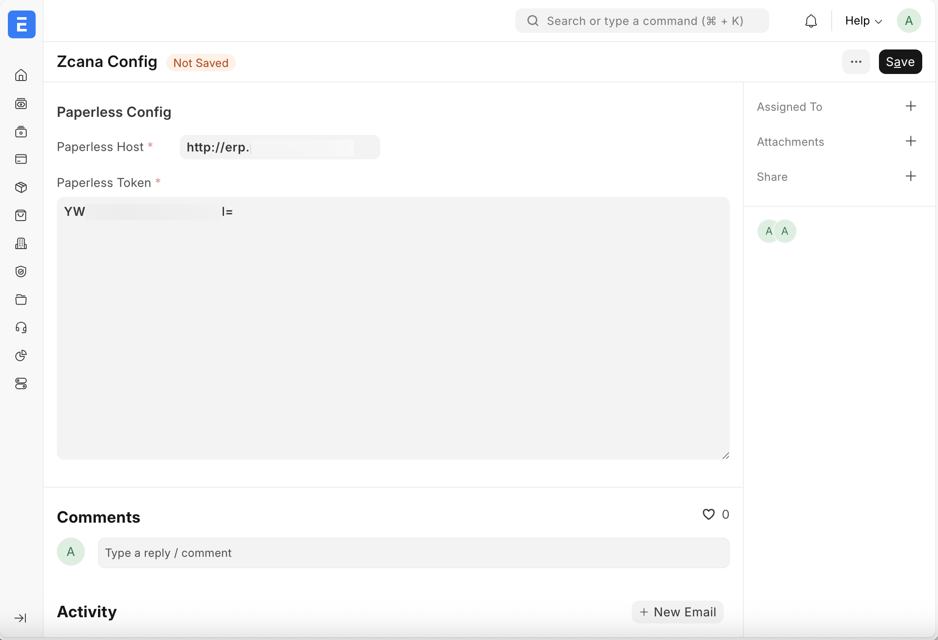Click the box package icon in sidebar
This screenshot has height=640, width=938.
tap(21, 187)
